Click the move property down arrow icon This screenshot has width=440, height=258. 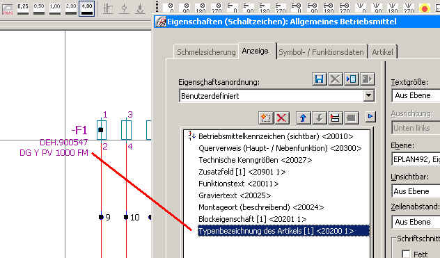tap(319, 118)
